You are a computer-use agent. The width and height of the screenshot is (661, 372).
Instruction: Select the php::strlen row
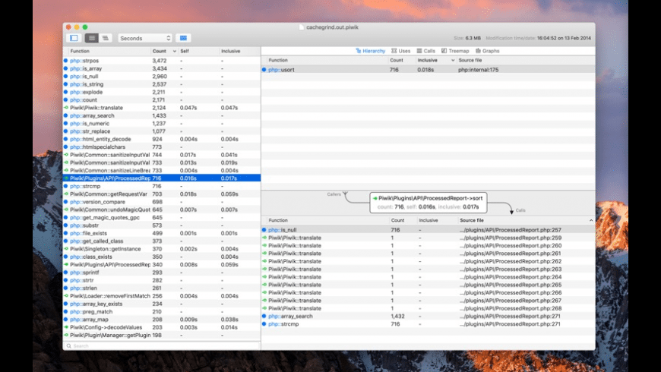pos(162,288)
